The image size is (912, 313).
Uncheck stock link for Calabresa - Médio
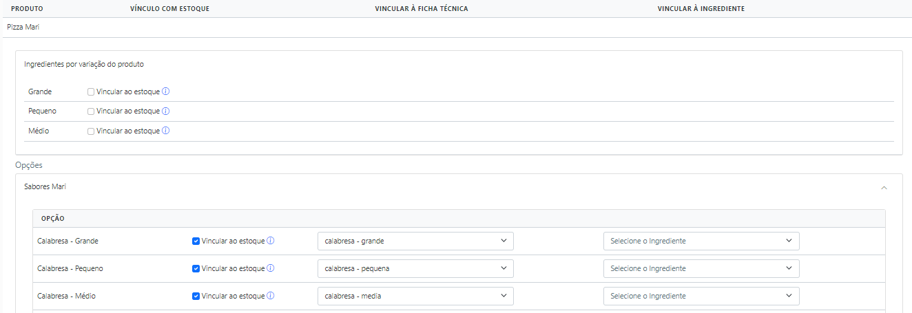pyautogui.click(x=196, y=296)
